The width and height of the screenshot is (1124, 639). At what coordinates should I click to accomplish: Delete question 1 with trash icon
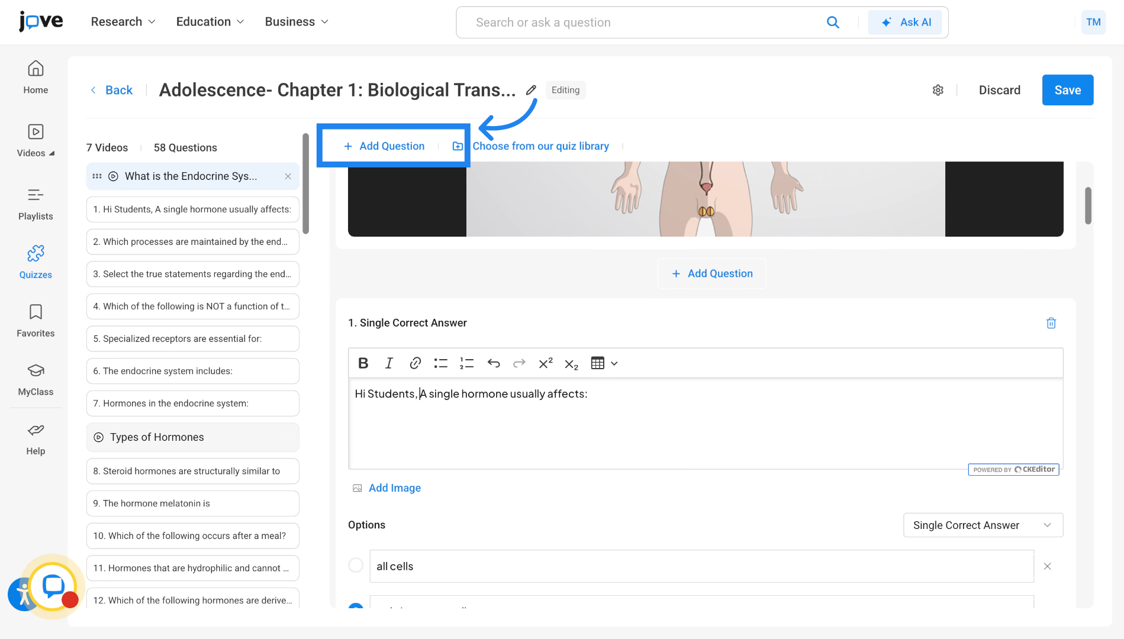point(1051,323)
